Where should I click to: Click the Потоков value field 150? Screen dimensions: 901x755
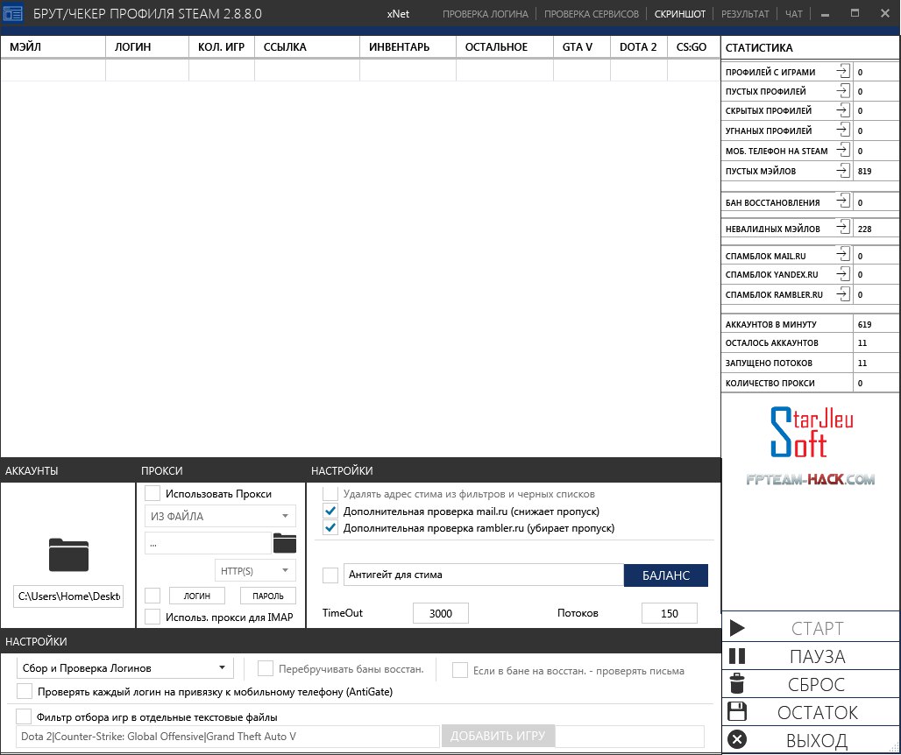click(670, 613)
